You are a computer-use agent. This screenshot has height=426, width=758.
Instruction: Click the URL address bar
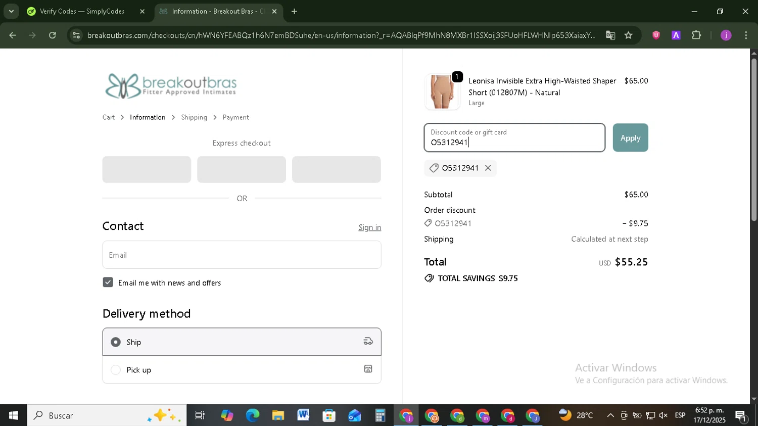pos(341,35)
